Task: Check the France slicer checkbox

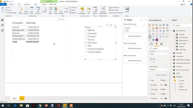Action: [87, 40]
